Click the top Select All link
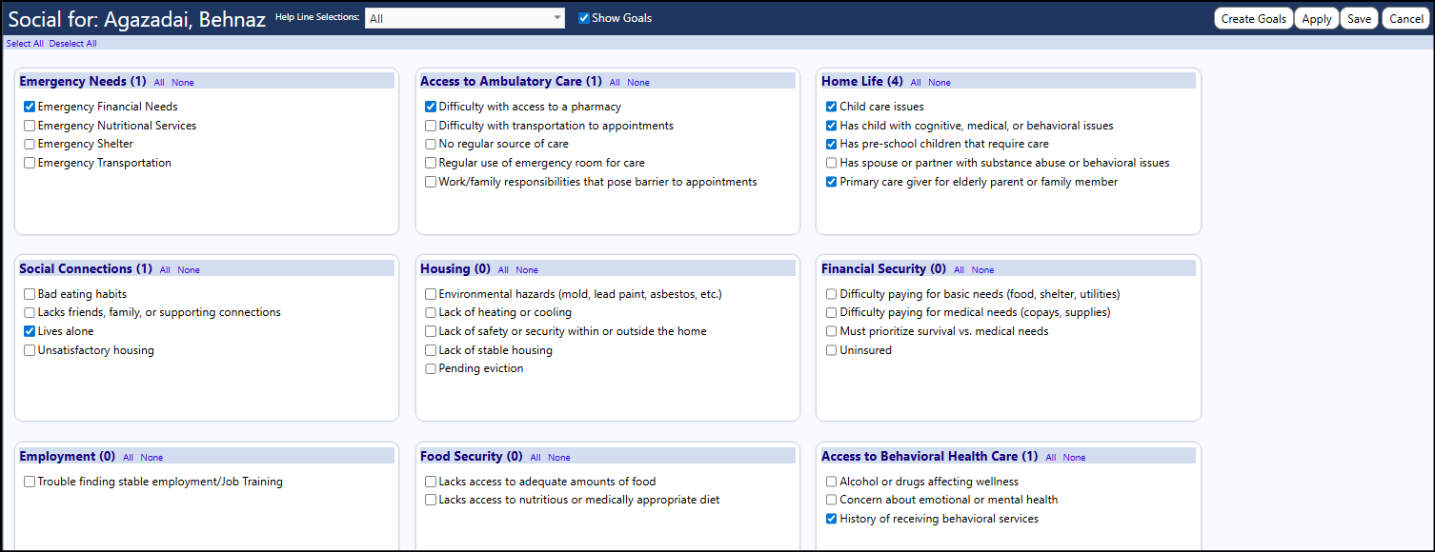The width and height of the screenshot is (1435, 552). [25, 44]
